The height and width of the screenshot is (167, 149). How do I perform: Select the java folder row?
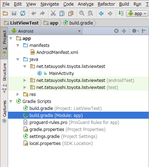pyautogui.click(x=78, y=60)
